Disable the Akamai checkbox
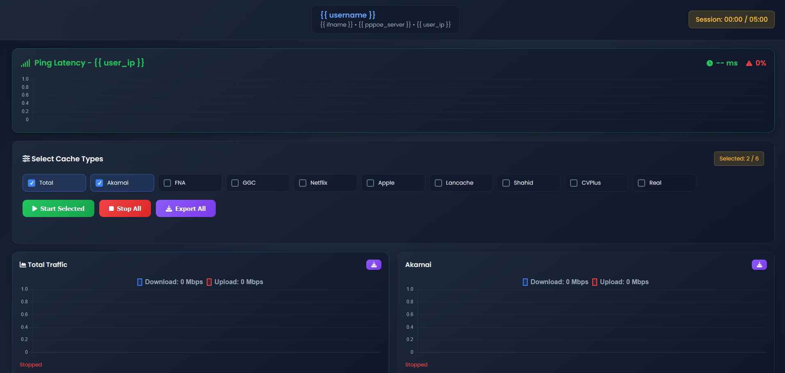 (x=99, y=183)
